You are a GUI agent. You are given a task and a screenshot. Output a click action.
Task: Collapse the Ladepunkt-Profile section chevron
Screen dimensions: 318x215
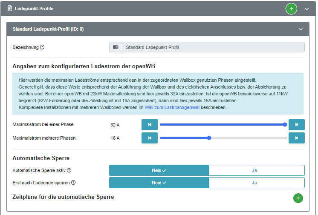pos(306,9)
